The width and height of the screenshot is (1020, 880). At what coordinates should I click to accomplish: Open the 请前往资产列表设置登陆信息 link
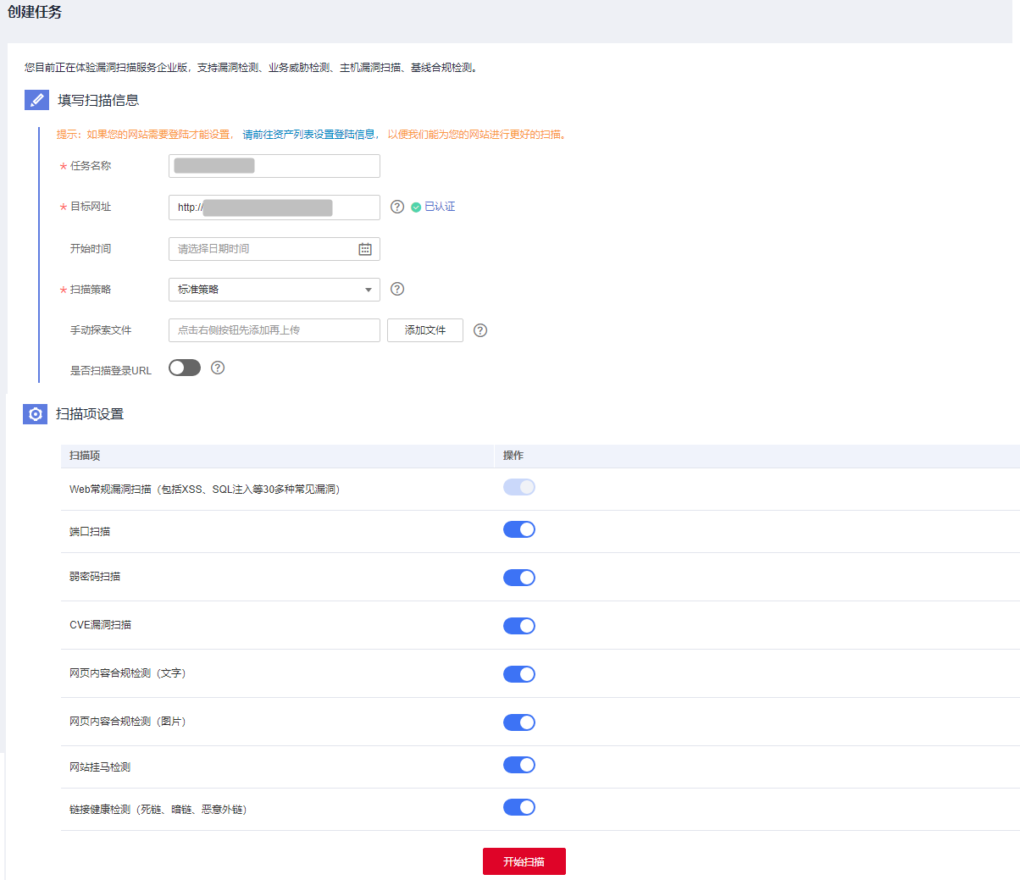pyautogui.click(x=309, y=135)
